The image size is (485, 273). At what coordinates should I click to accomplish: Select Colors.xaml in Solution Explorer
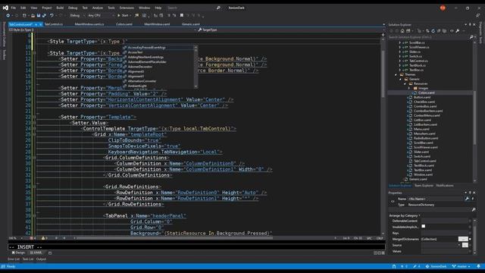(426, 93)
